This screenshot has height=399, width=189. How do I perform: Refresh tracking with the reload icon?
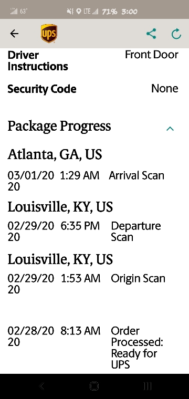tap(176, 34)
